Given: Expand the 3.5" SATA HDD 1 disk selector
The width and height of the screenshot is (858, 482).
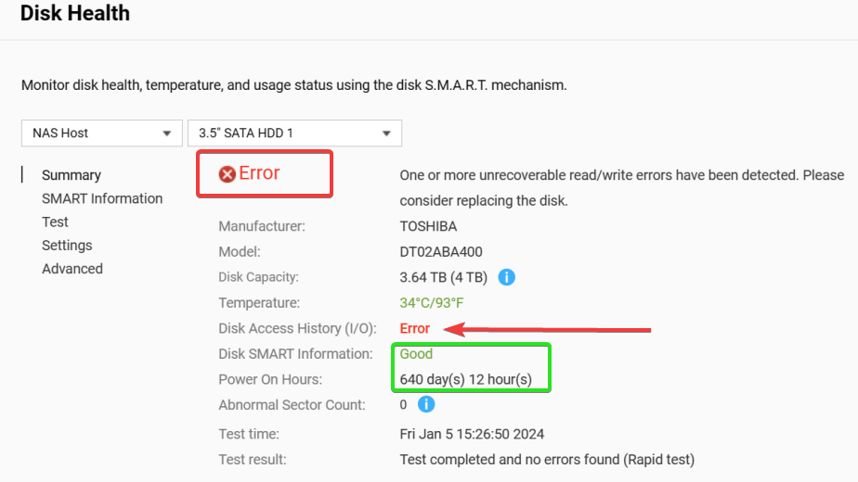Looking at the screenshot, I should coord(294,133).
